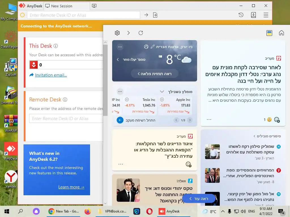Click the Tesla Inc stock price 1,045.76

coord(149,105)
